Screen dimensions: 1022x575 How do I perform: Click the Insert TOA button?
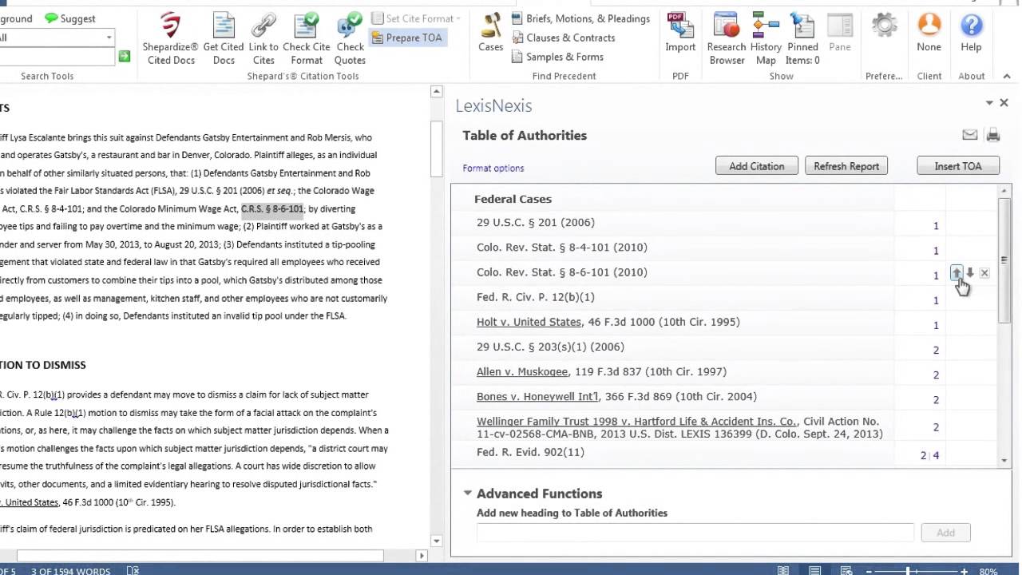[x=957, y=166]
